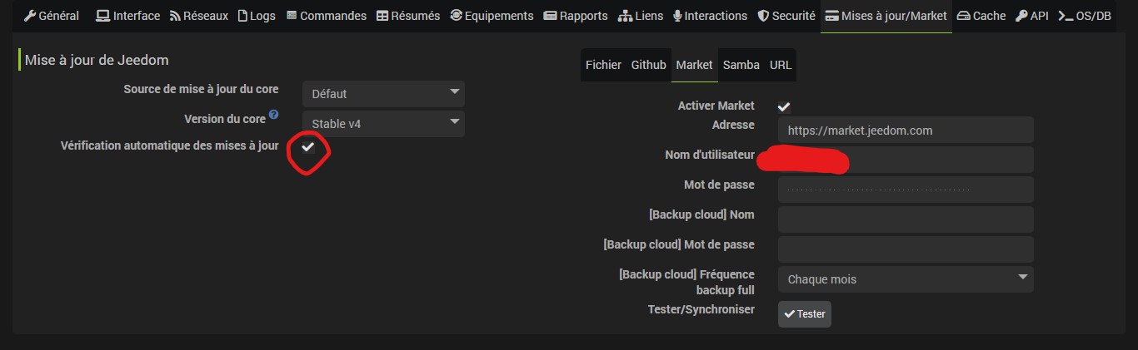Click the file icon beside Logs
Image resolution: width=1138 pixels, height=350 pixels.
(x=242, y=16)
